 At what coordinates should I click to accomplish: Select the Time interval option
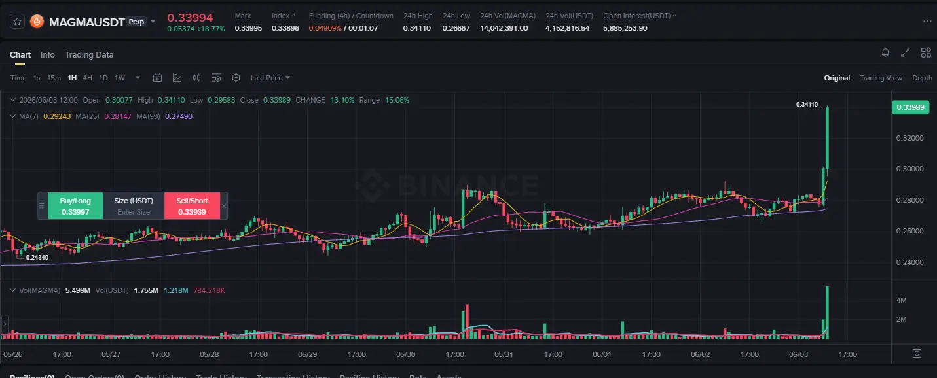pos(18,78)
